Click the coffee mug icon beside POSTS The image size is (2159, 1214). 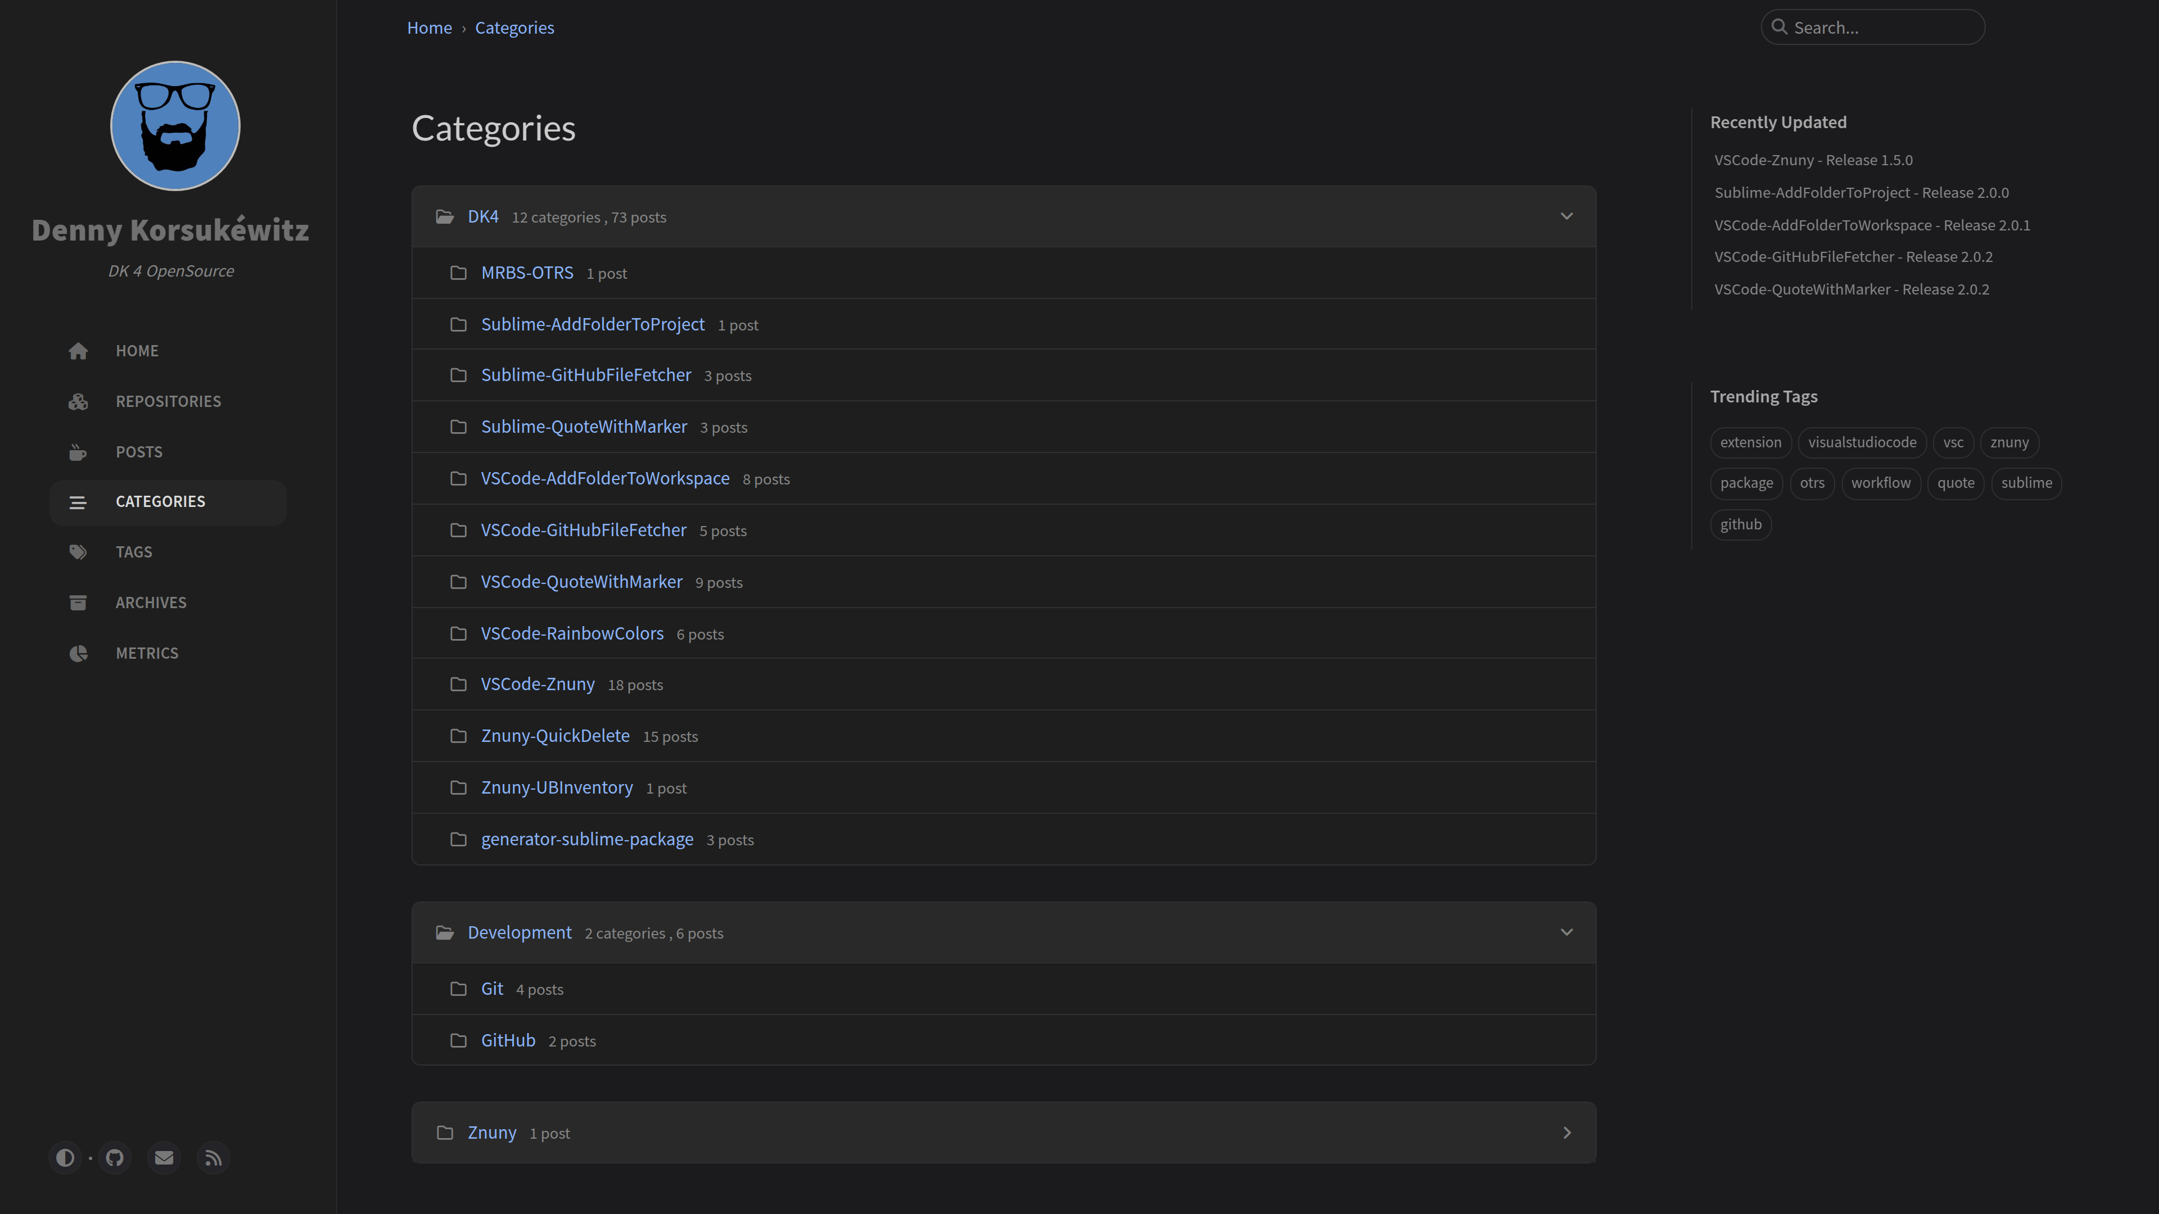(78, 452)
